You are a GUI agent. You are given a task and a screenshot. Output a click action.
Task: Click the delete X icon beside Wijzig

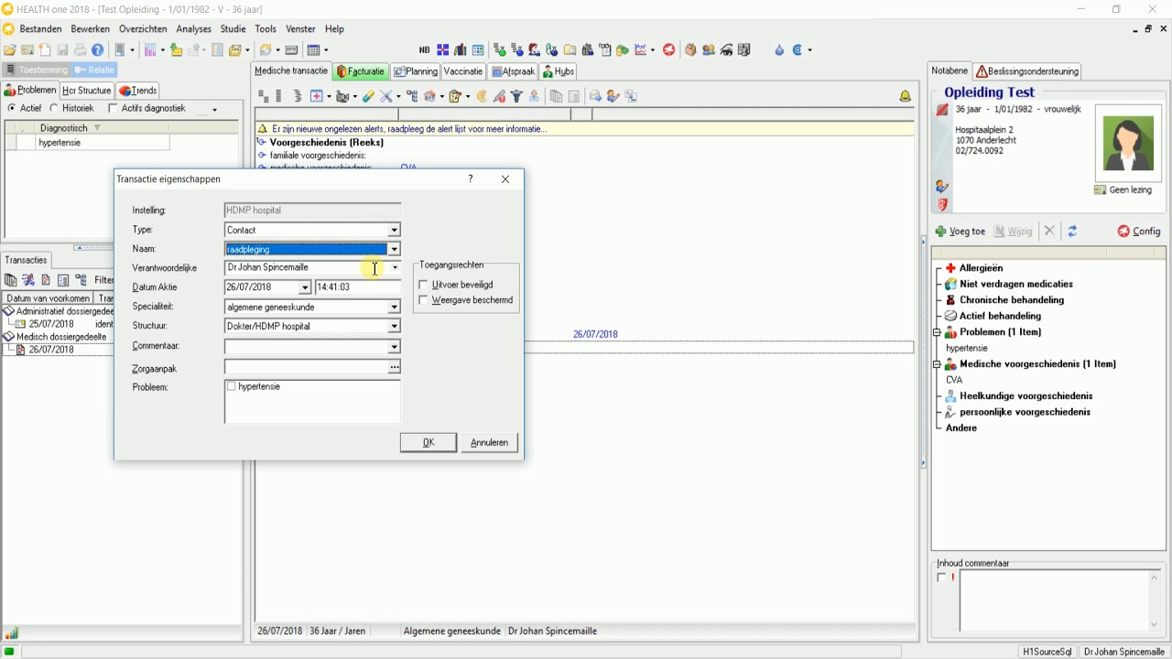coord(1050,232)
